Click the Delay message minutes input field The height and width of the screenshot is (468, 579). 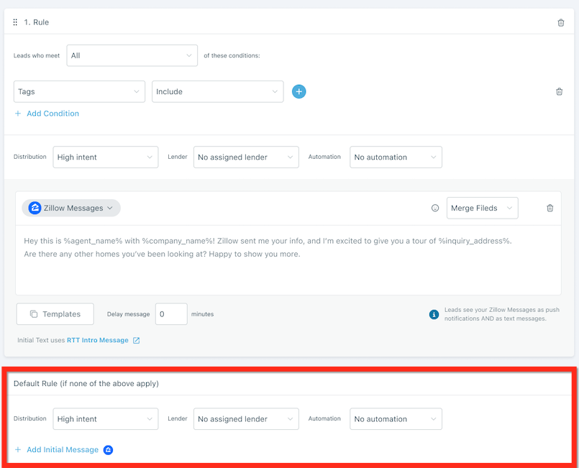[171, 314]
